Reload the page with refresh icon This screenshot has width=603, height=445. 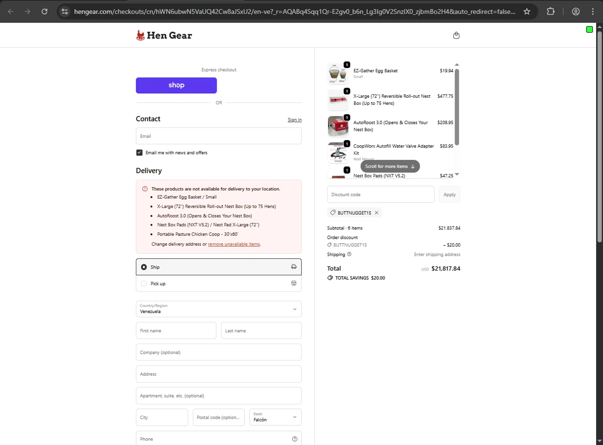click(45, 12)
